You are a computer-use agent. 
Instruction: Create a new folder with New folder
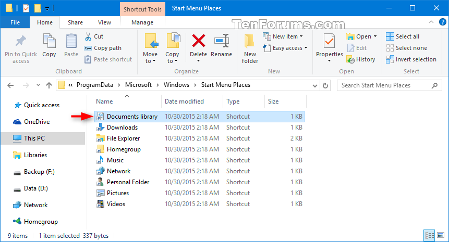(250, 48)
